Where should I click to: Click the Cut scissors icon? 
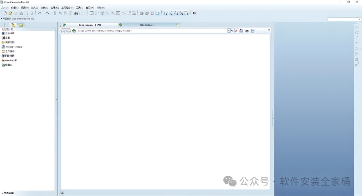[x=55, y=13]
